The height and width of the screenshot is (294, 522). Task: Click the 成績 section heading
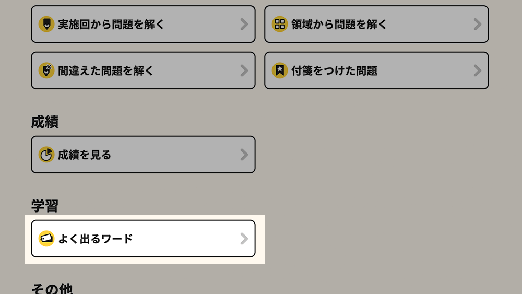(44, 122)
